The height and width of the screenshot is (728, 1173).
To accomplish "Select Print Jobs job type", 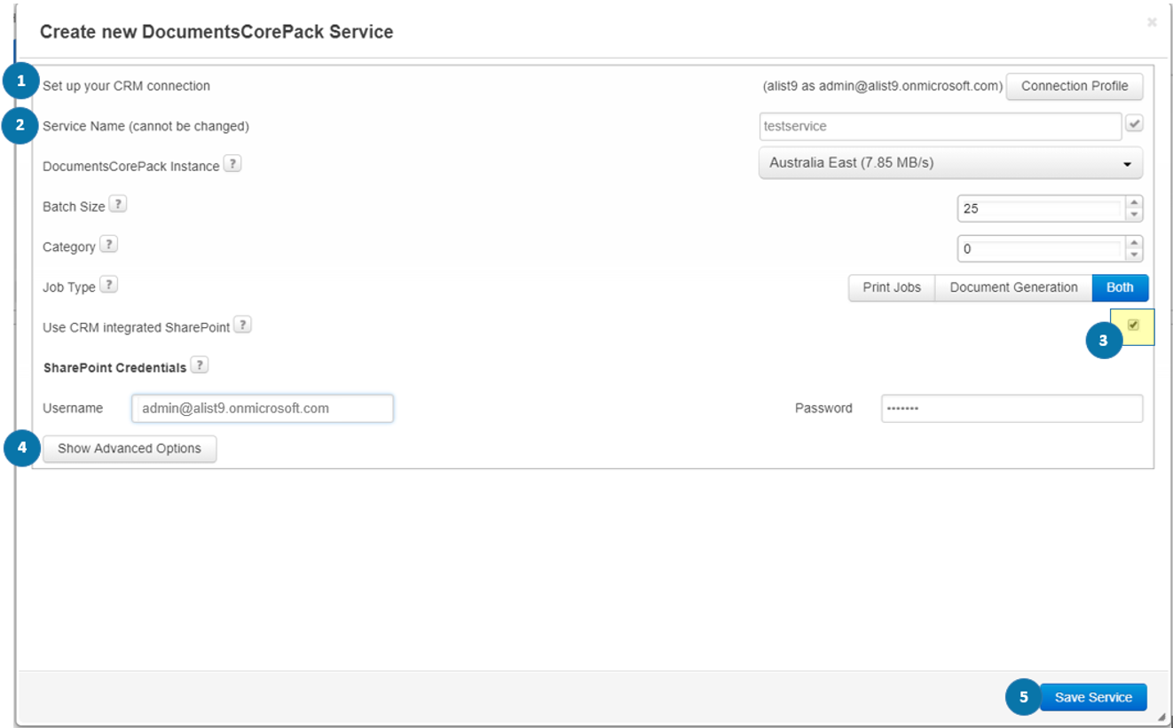I will click(x=892, y=287).
